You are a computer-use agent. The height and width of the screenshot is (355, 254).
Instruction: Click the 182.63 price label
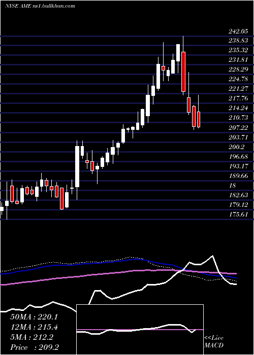point(238,195)
